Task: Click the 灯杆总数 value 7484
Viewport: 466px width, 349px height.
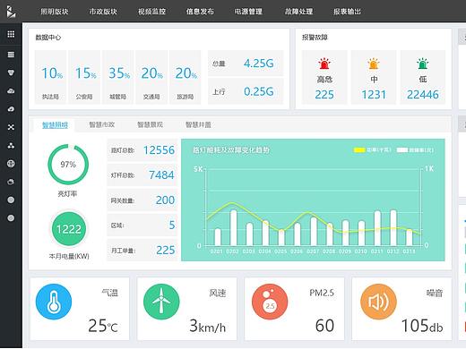Action: pyautogui.click(x=161, y=175)
